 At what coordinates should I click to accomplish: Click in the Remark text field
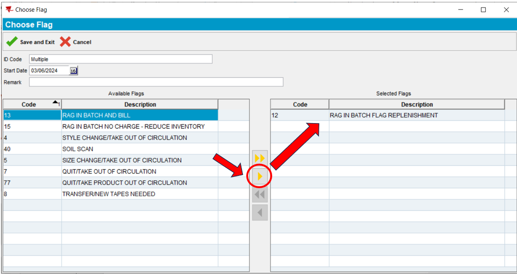point(156,82)
